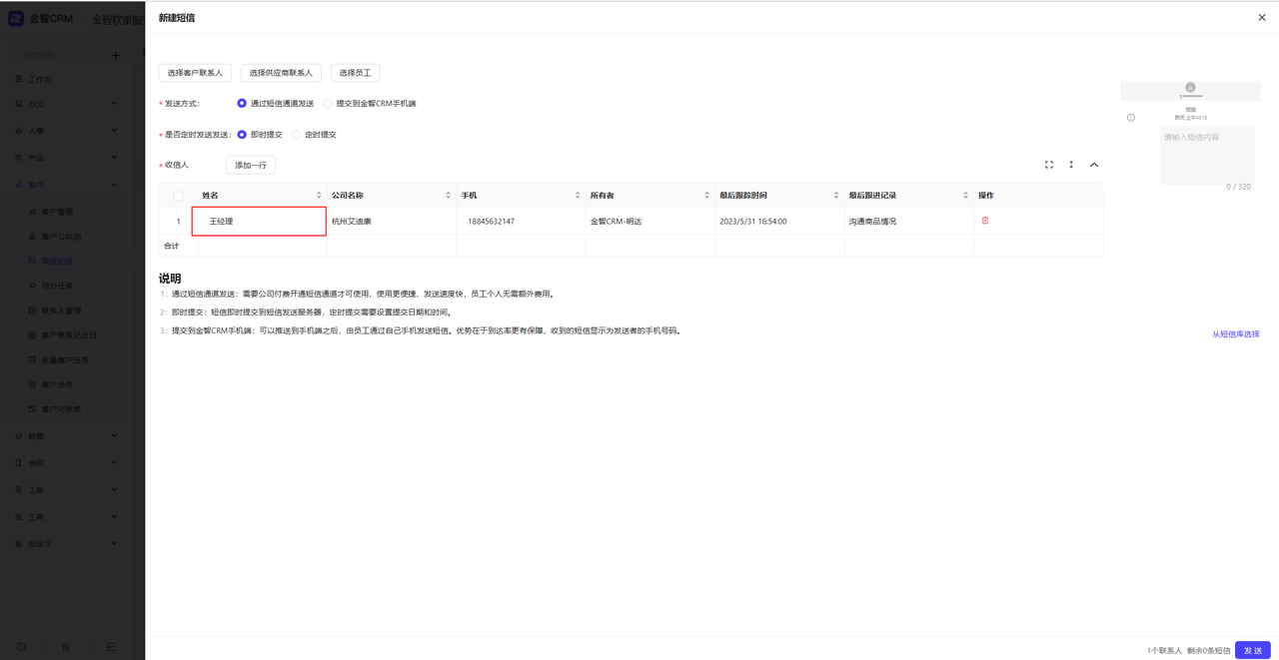Click the 合计 summary row label
The image size is (1279, 660).
(x=171, y=246)
